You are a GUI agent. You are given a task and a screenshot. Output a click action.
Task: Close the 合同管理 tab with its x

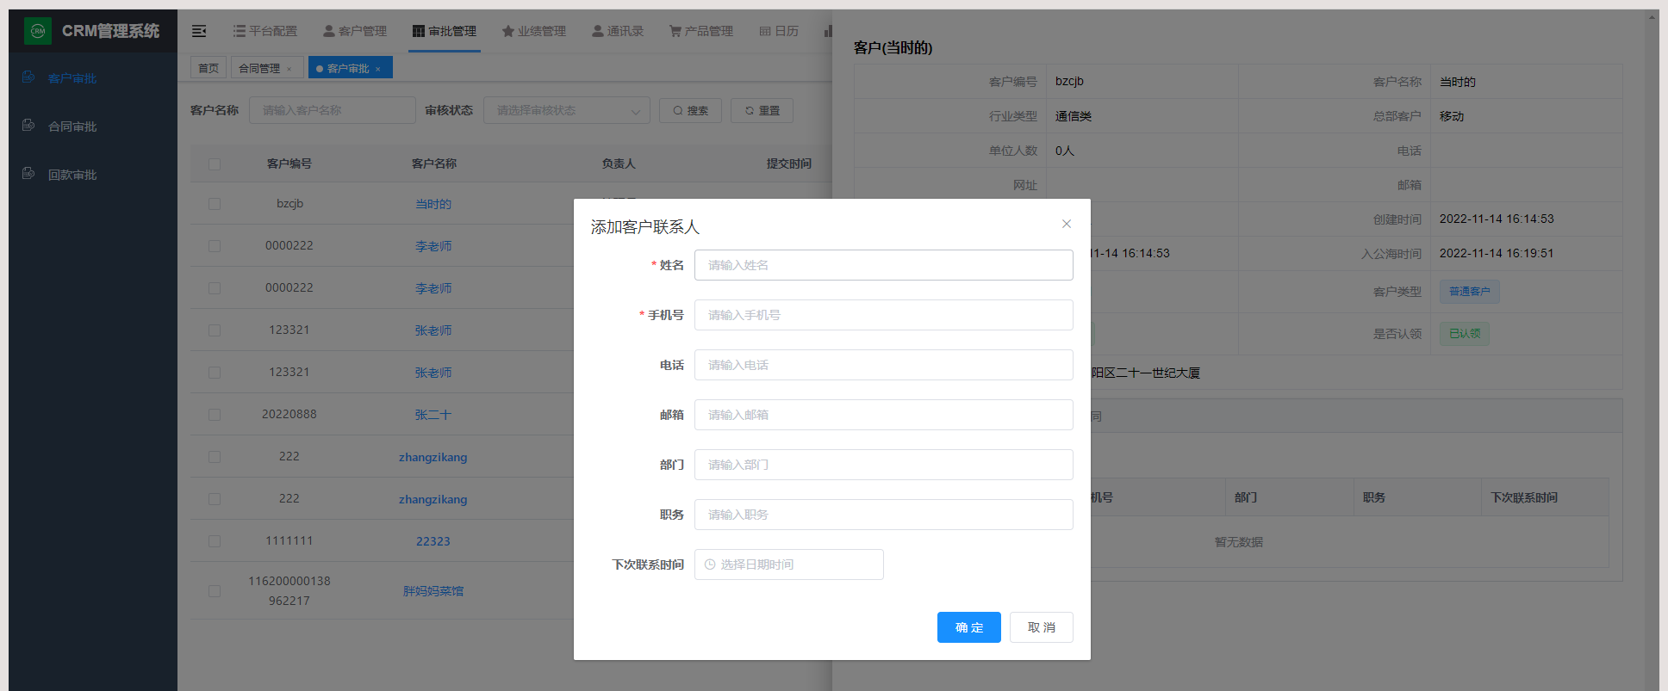[289, 69]
